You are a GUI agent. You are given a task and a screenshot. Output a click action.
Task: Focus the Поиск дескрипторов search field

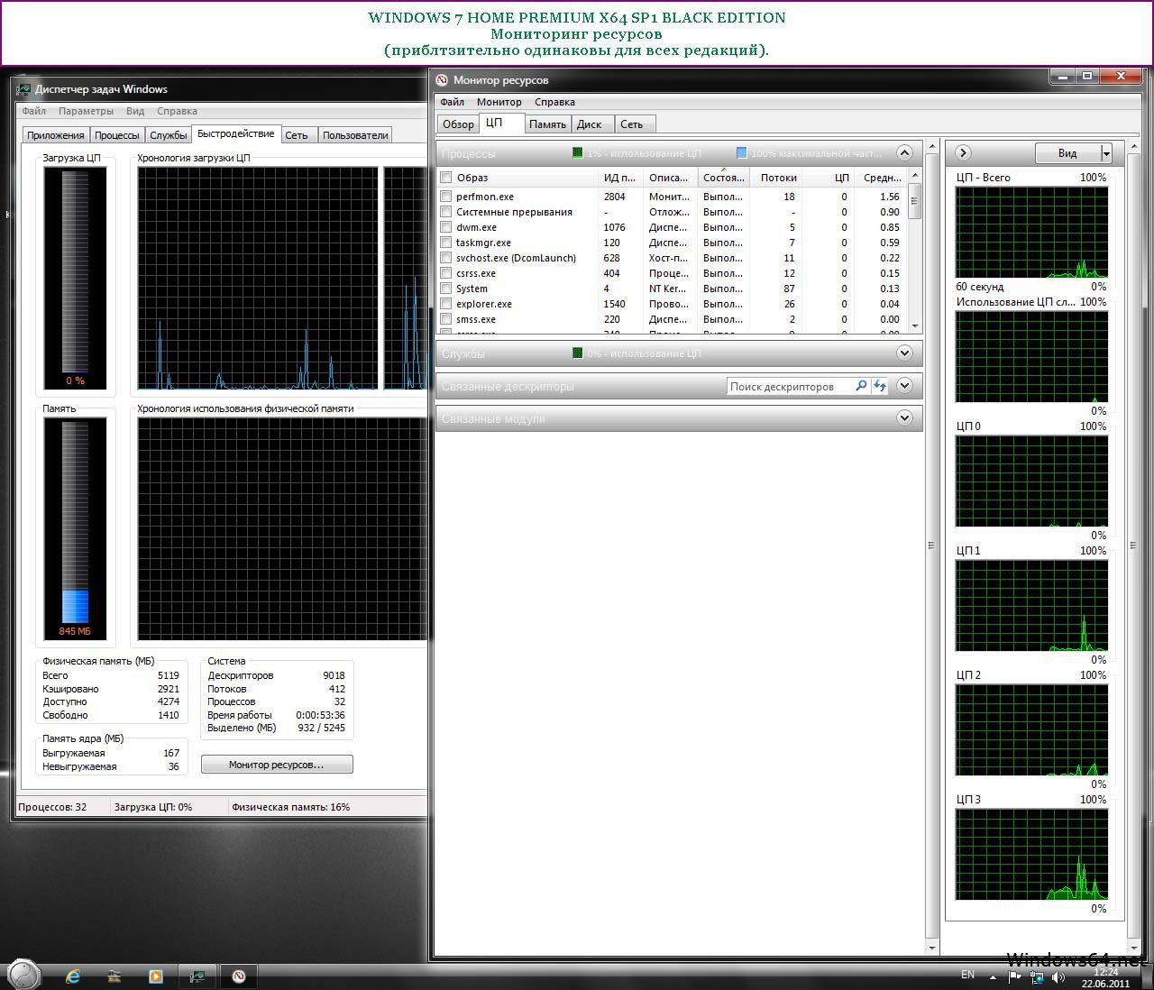789,386
